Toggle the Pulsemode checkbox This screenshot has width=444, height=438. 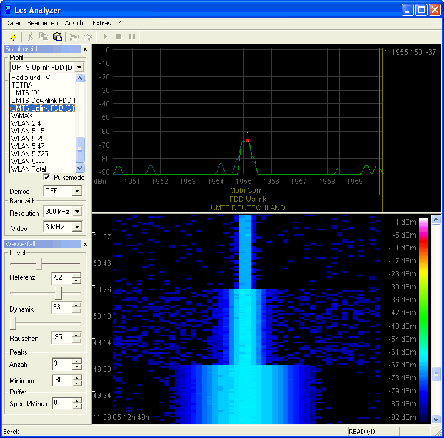[x=46, y=178]
